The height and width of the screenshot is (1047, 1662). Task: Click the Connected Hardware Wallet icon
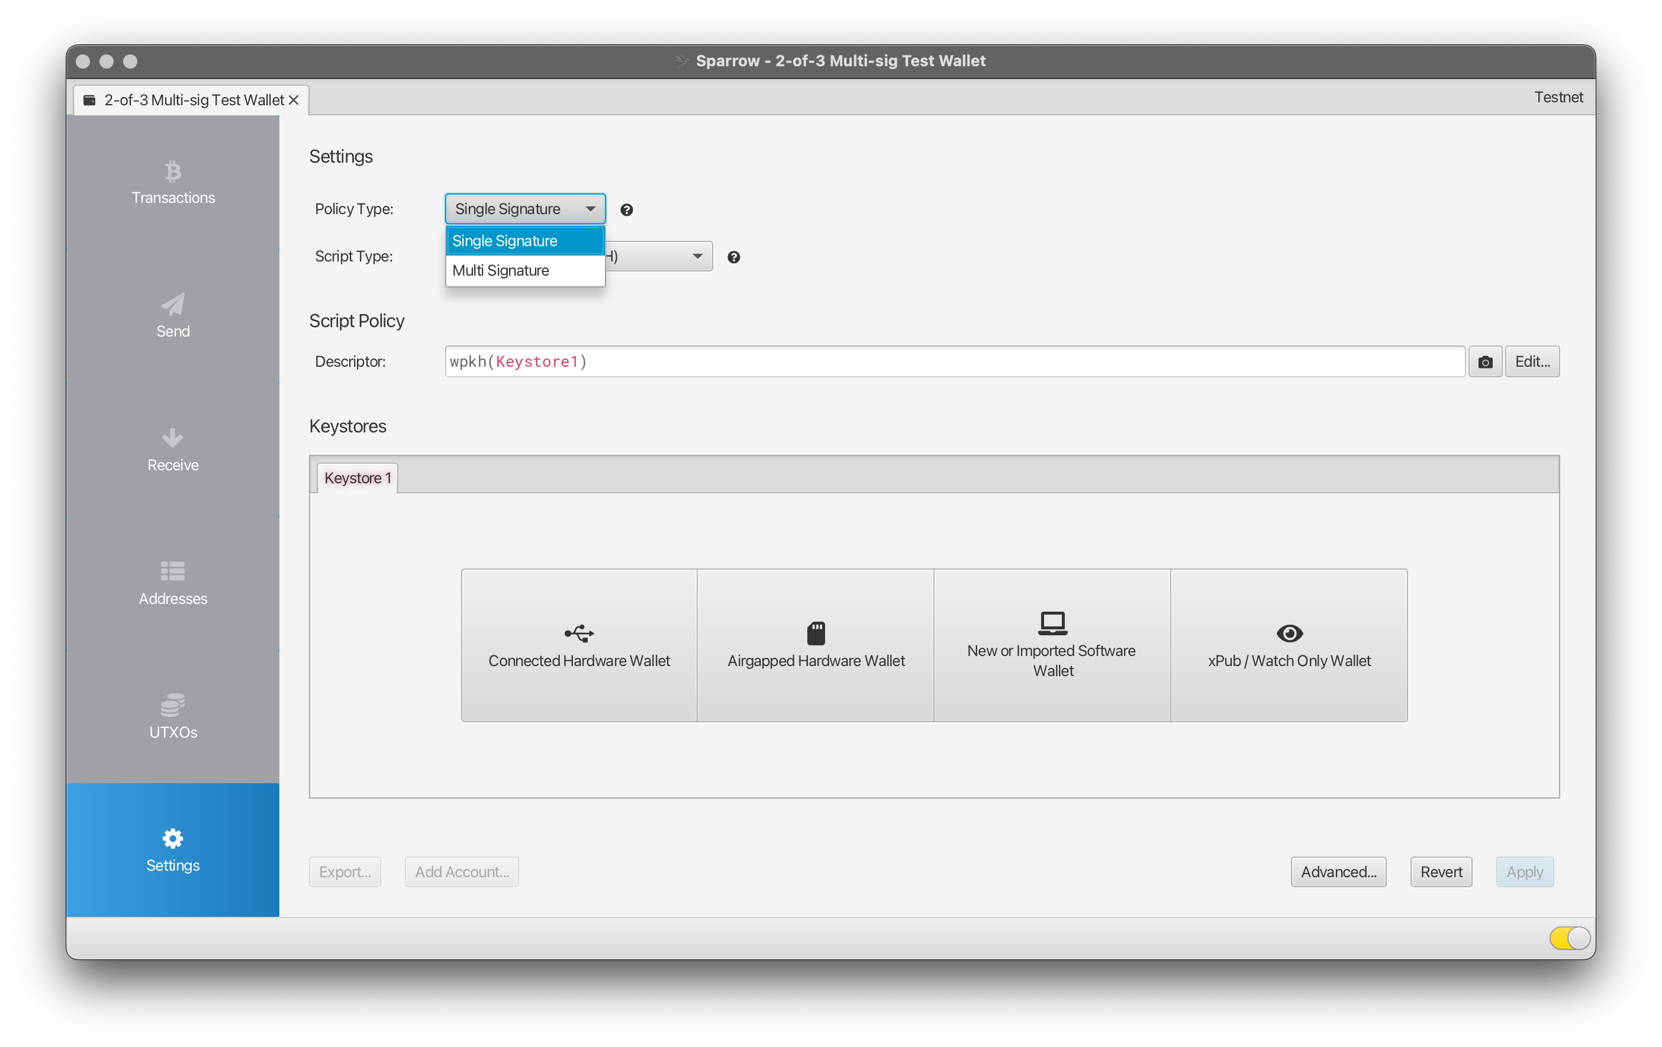pyautogui.click(x=577, y=632)
